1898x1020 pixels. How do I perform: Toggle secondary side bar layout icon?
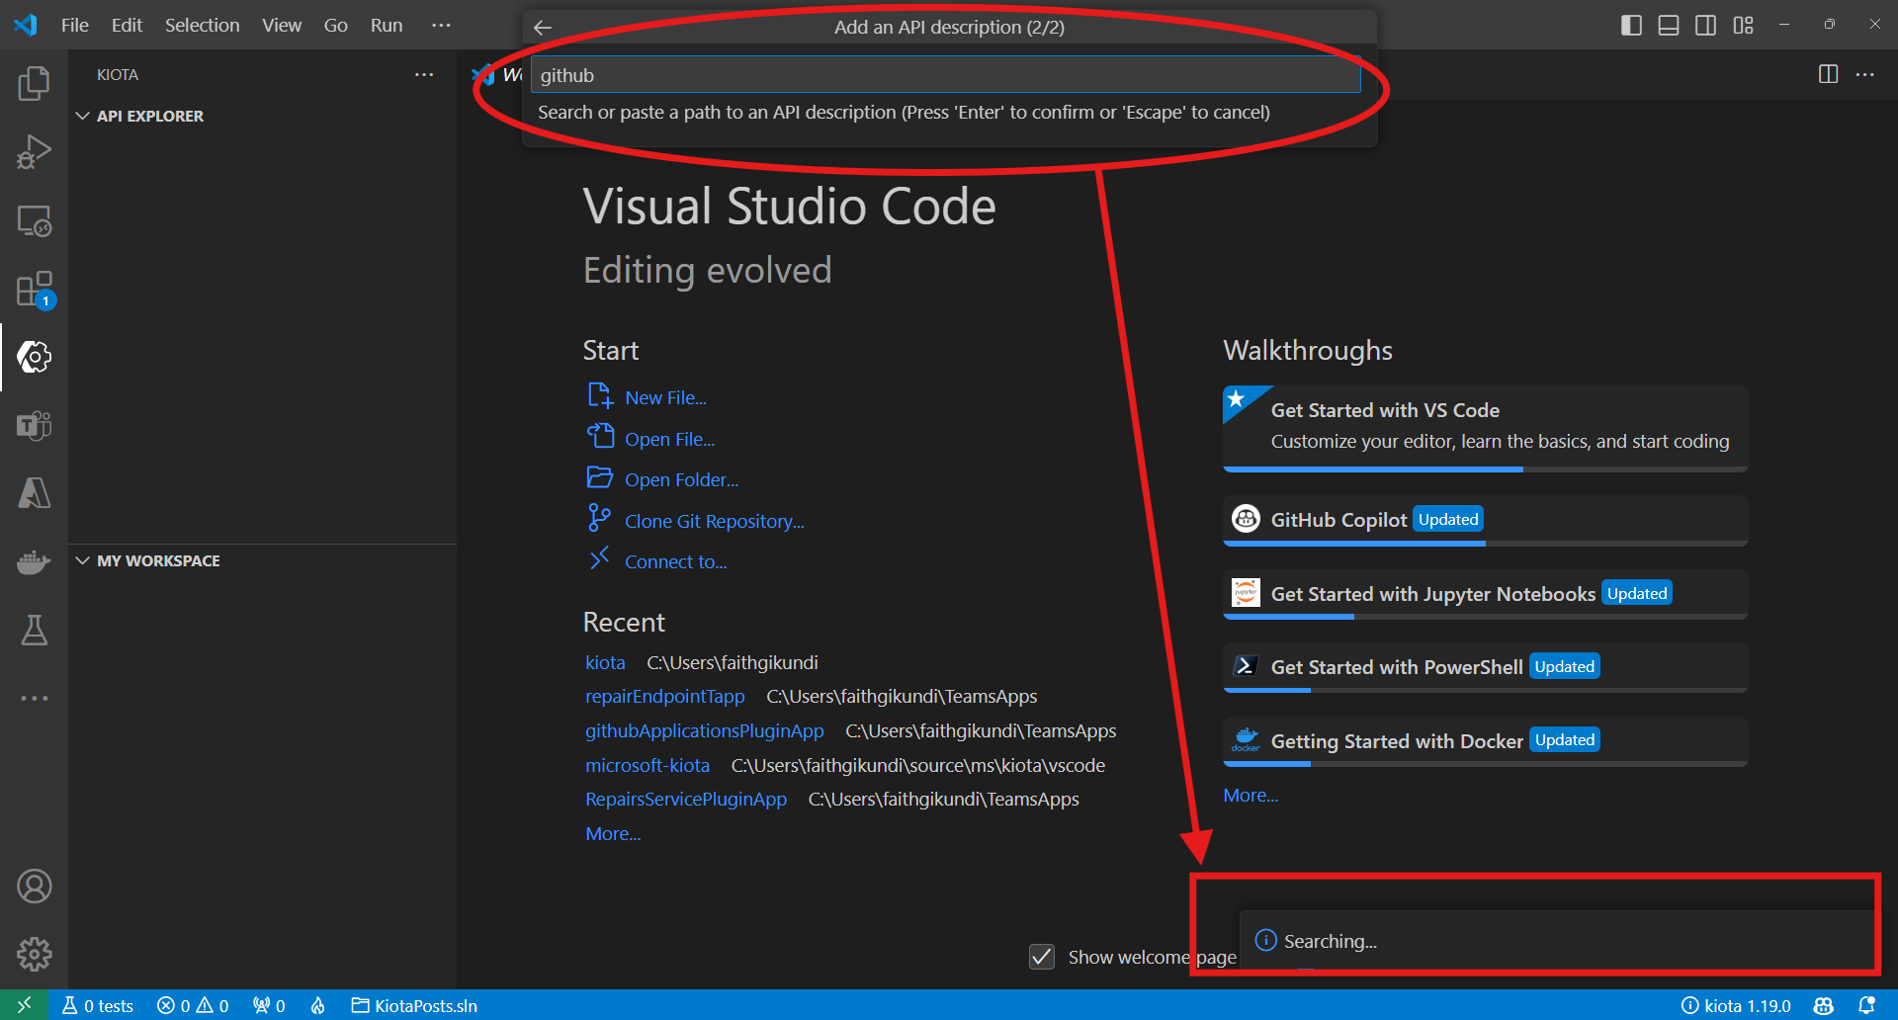tap(1705, 26)
